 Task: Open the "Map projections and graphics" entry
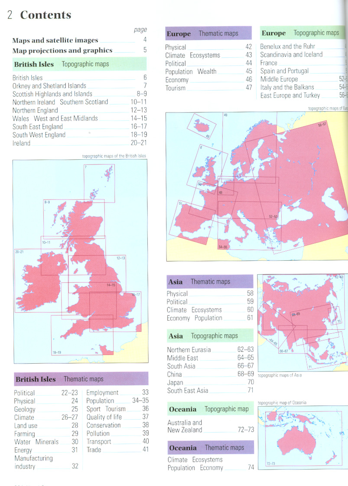point(62,50)
